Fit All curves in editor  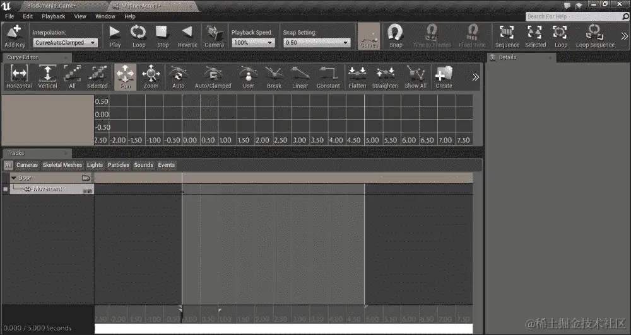click(73, 77)
